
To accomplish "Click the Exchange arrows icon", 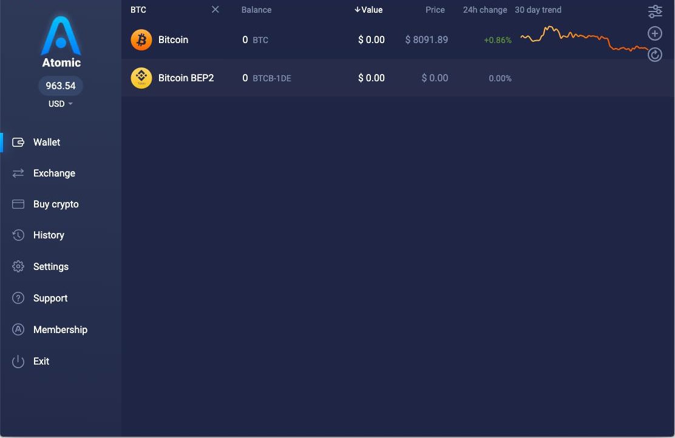I will pyautogui.click(x=18, y=173).
